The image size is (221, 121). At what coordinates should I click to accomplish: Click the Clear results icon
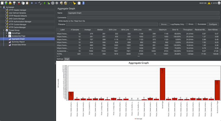(x=61, y=3)
